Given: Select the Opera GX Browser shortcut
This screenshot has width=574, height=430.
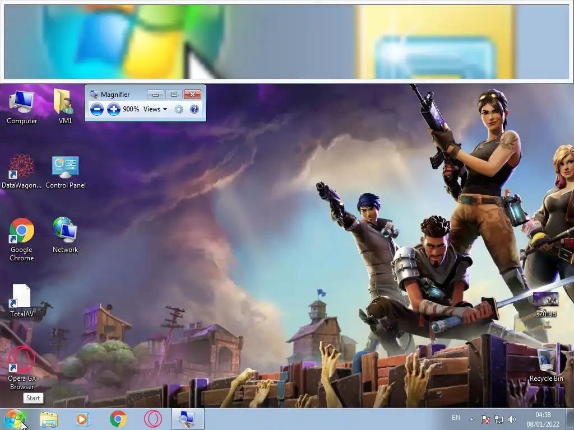Looking at the screenshot, I should coord(22,368).
